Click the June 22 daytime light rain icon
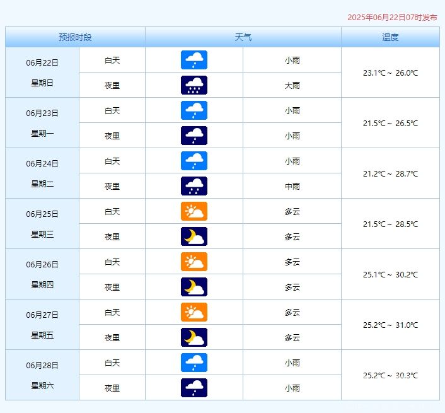 [x=194, y=60]
